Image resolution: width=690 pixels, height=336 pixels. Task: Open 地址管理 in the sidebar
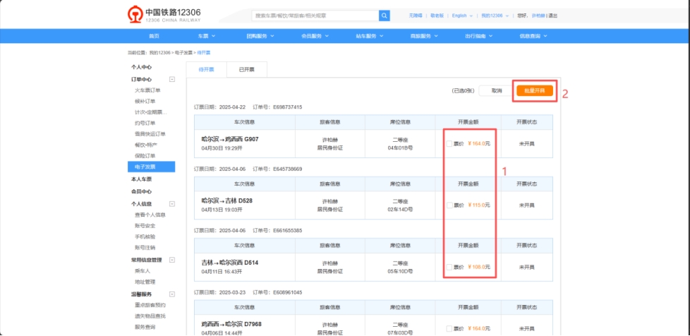(145, 282)
